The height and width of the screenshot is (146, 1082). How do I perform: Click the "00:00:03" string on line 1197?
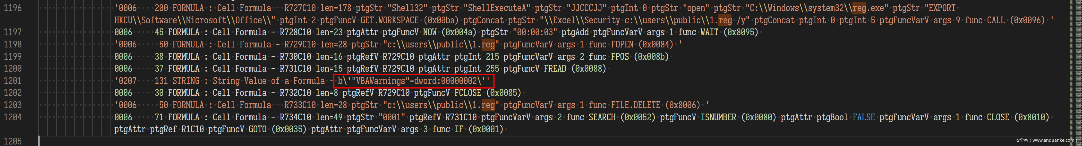coord(535,32)
